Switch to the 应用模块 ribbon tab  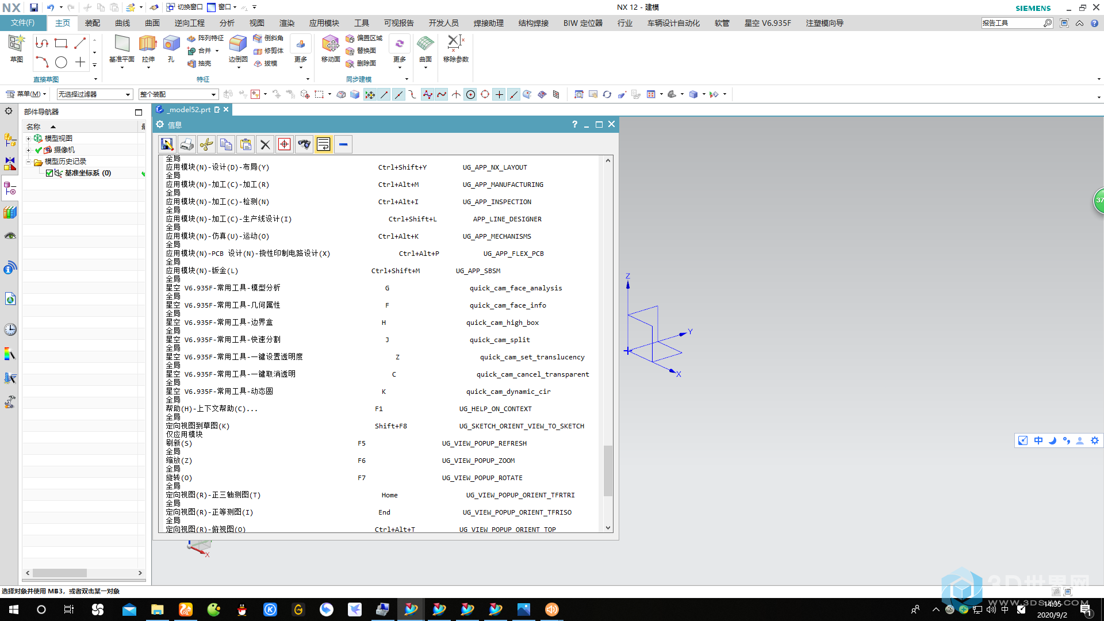(x=324, y=23)
